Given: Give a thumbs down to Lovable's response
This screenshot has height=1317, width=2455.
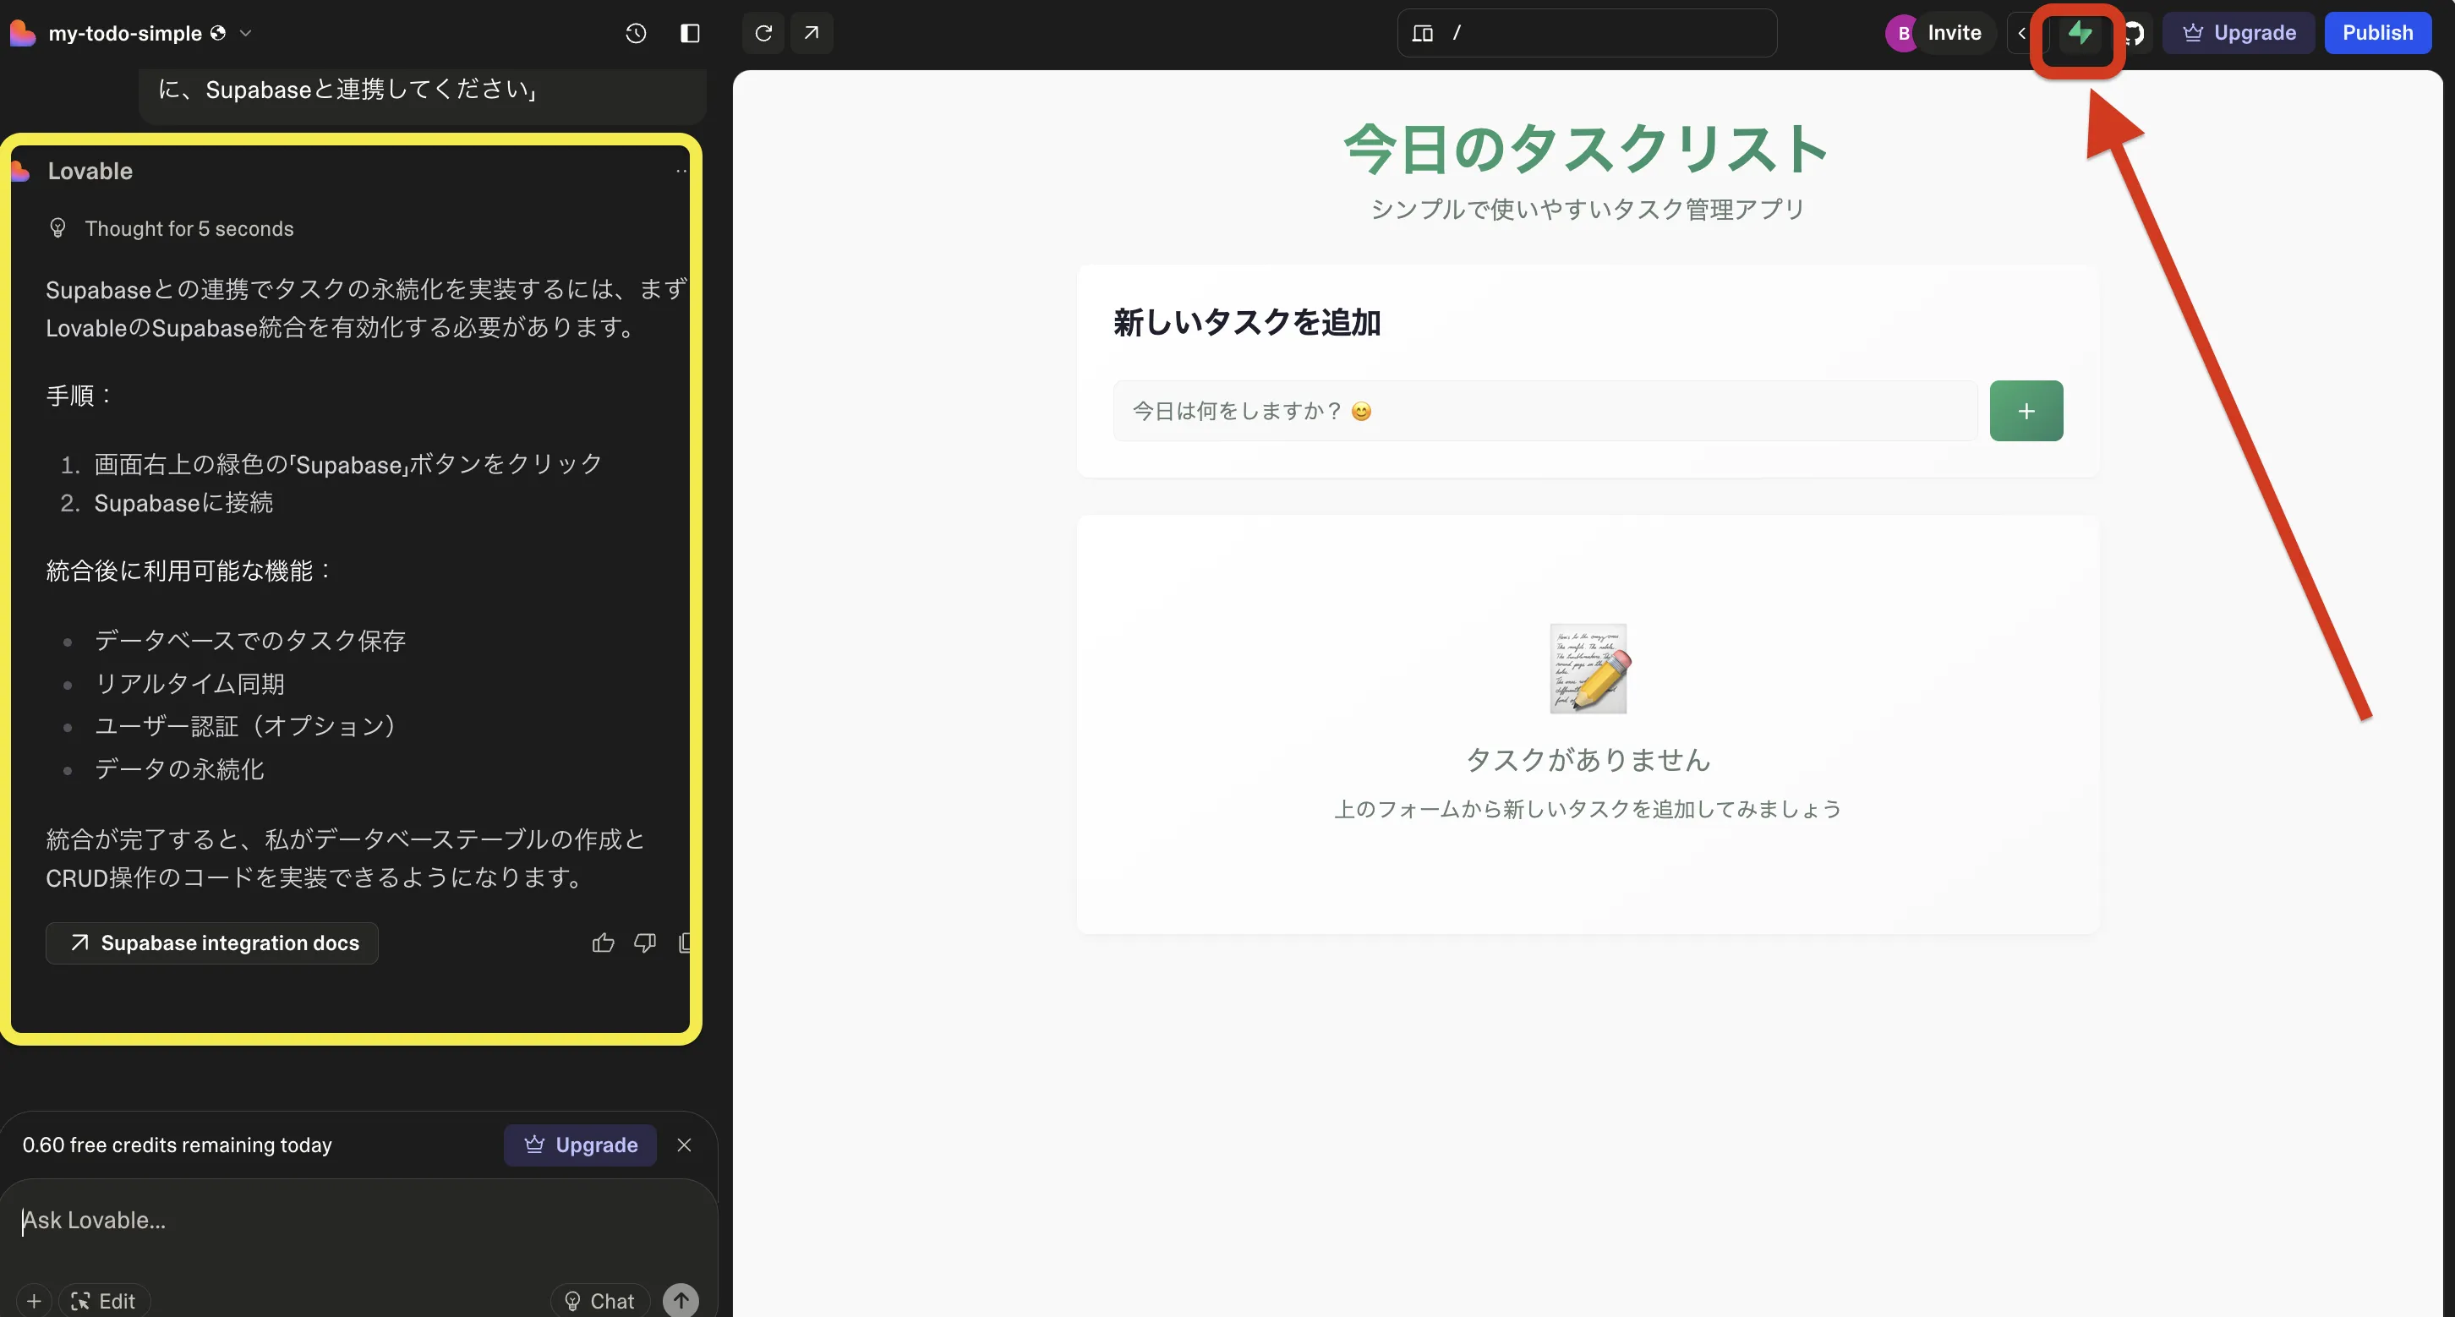Looking at the screenshot, I should 645,943.
